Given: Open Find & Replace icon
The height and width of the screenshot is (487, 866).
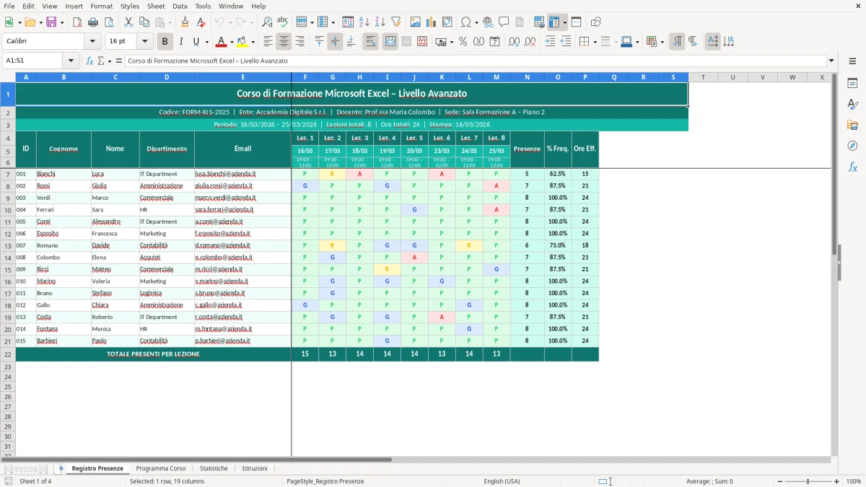Looking at the screenshot, I should coord(267,22).
